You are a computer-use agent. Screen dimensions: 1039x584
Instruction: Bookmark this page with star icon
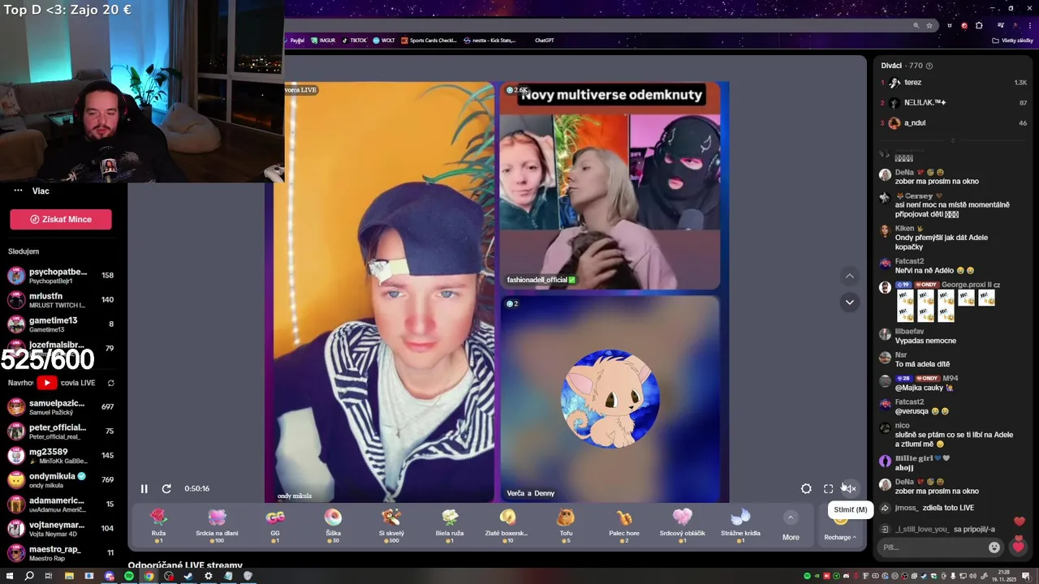click(x=929, y=25)
